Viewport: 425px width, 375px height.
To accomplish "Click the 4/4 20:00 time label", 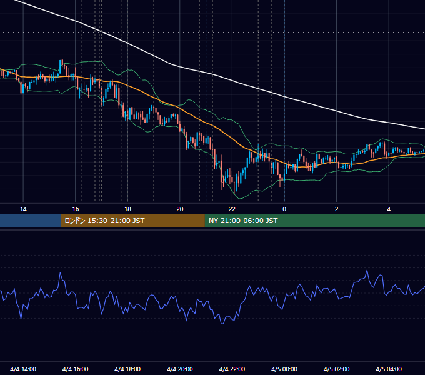I will pos(180,369).
